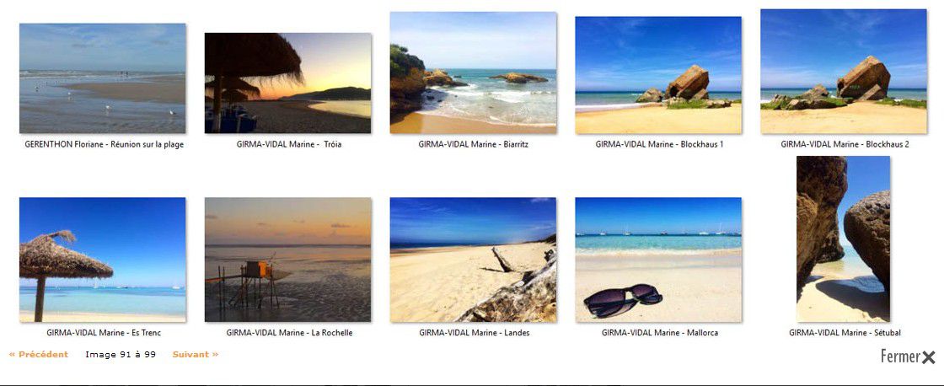Image resolution: width=944 pixels, height=386 pixels.
Task: Open the La Rochelle fishing hut photo
Action: click(287, 260)
